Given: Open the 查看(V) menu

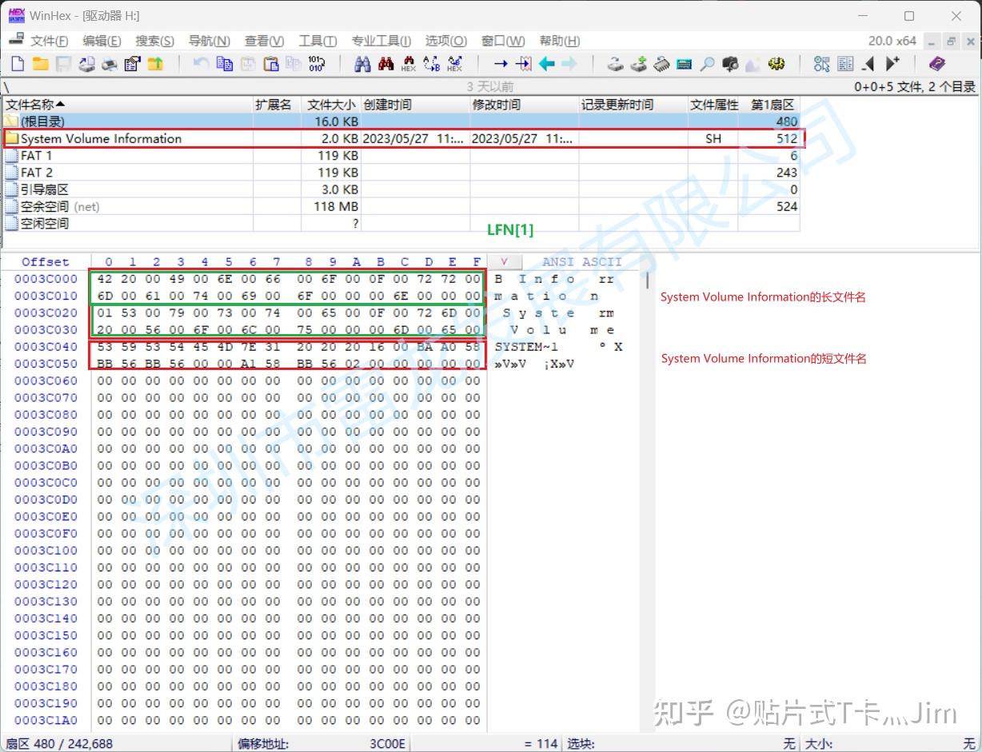Looking at the screenshot, I should 264,41.
